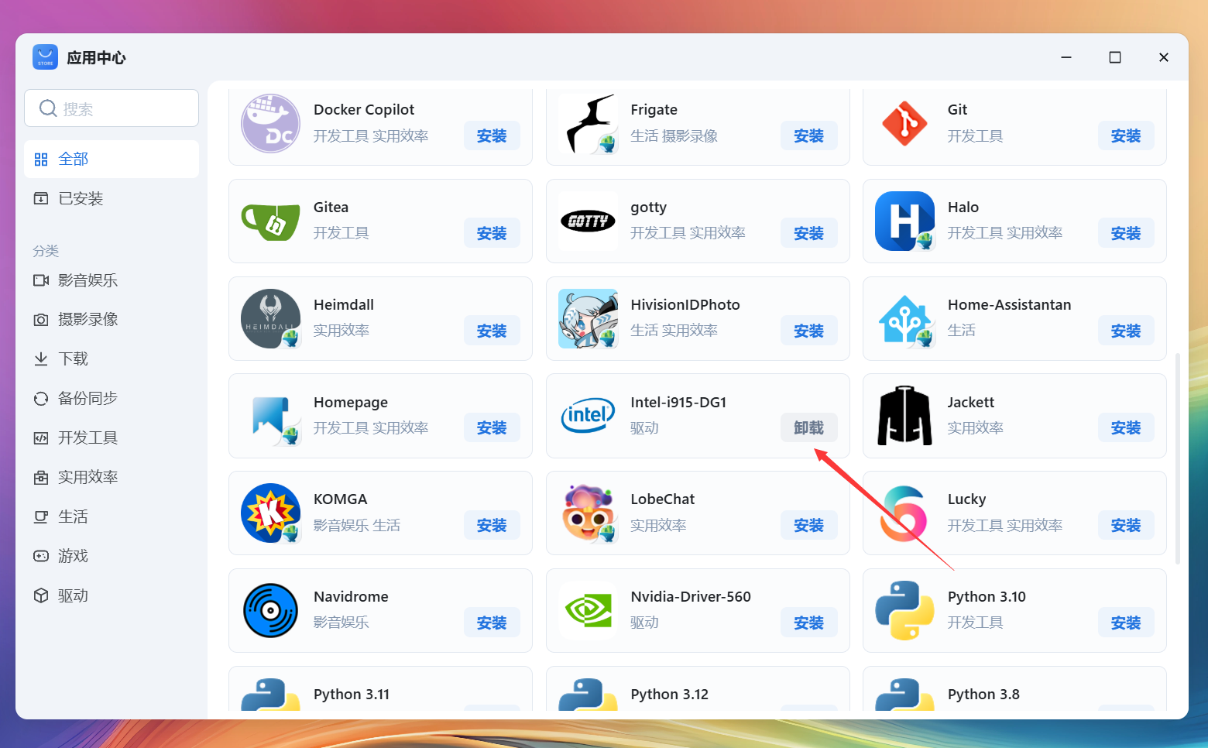Image resolution: width=1208 pixels, height=748 pixels.
Task: Install Python 3.10
Action: [x=1126, y=623]
